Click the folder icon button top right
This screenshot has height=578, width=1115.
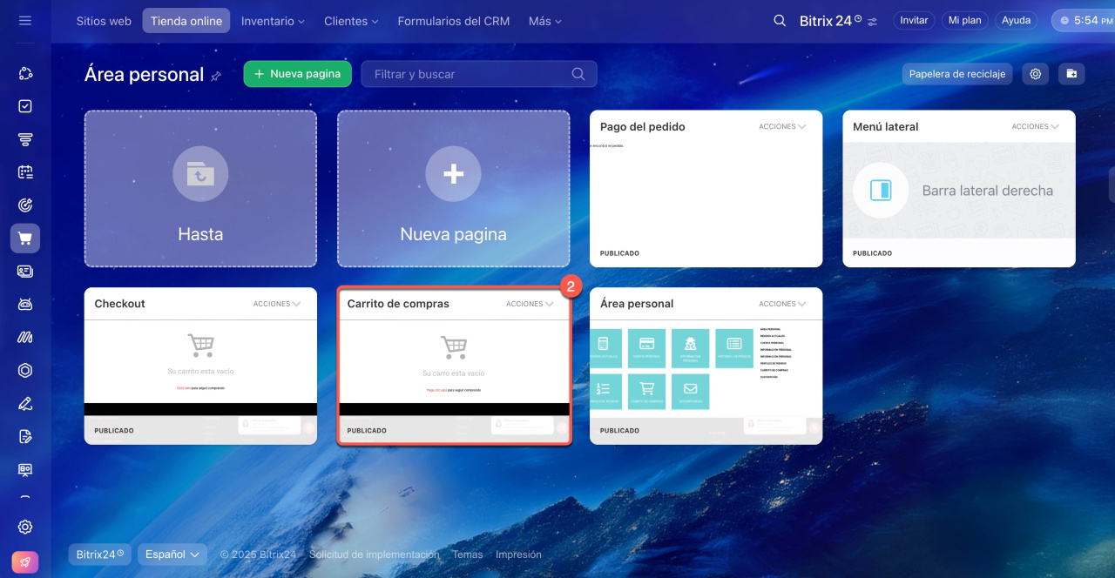1071,74
